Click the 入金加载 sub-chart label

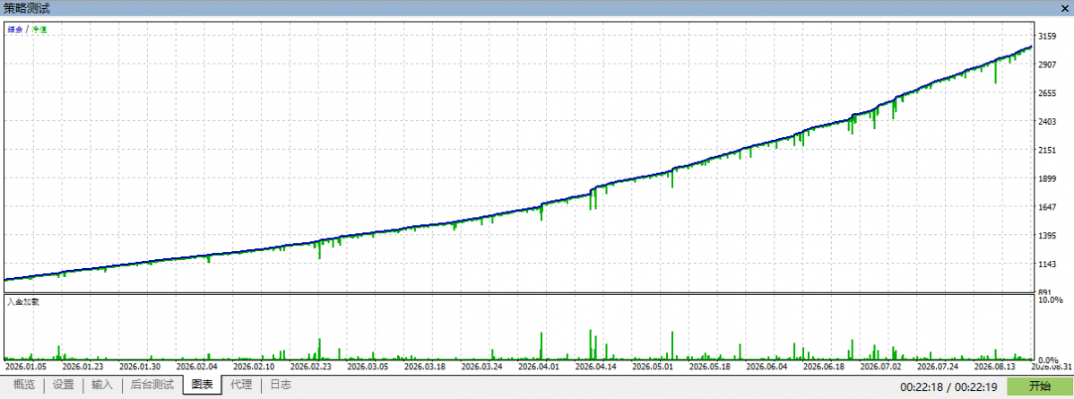23,302
